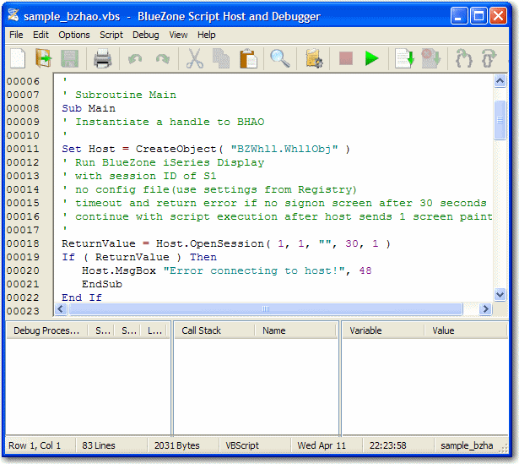Click the Undo arrow icon
The height and width of the screenshot is (464, 519).
[135, 59]
